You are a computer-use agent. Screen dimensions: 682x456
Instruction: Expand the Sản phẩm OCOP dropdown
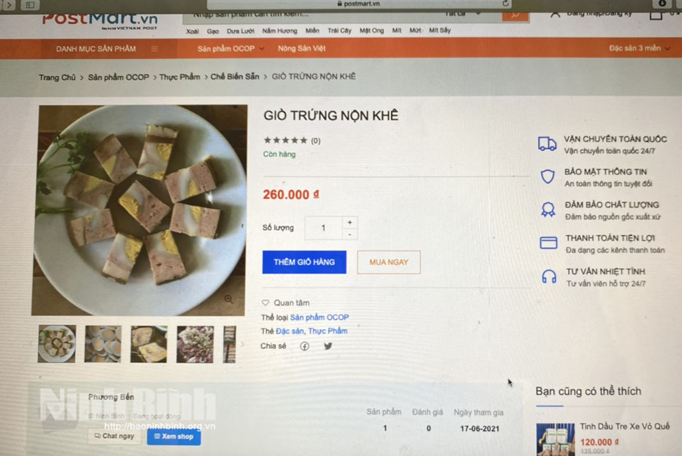point(230,49)
